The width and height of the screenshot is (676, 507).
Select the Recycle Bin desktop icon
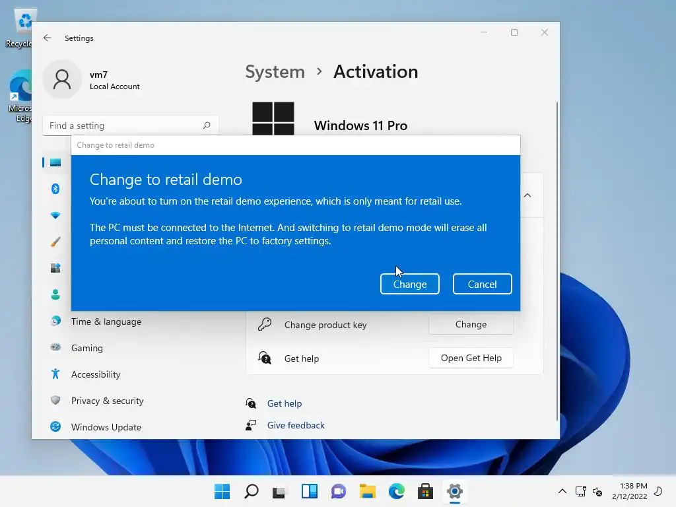[20, 28]
